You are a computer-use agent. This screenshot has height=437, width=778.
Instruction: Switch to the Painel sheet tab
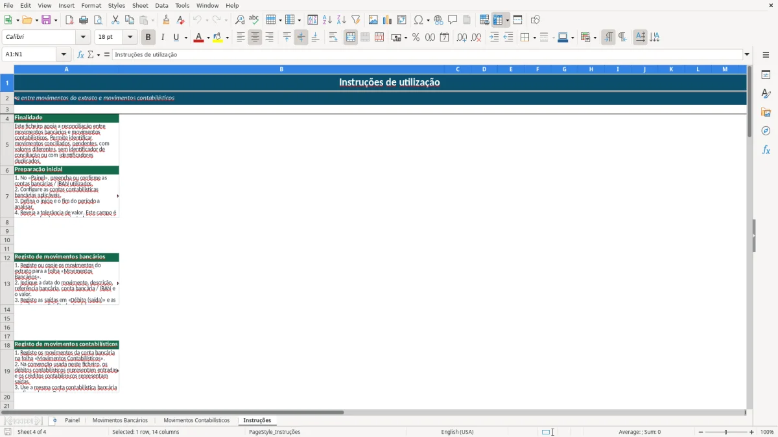tap(73, 421)
